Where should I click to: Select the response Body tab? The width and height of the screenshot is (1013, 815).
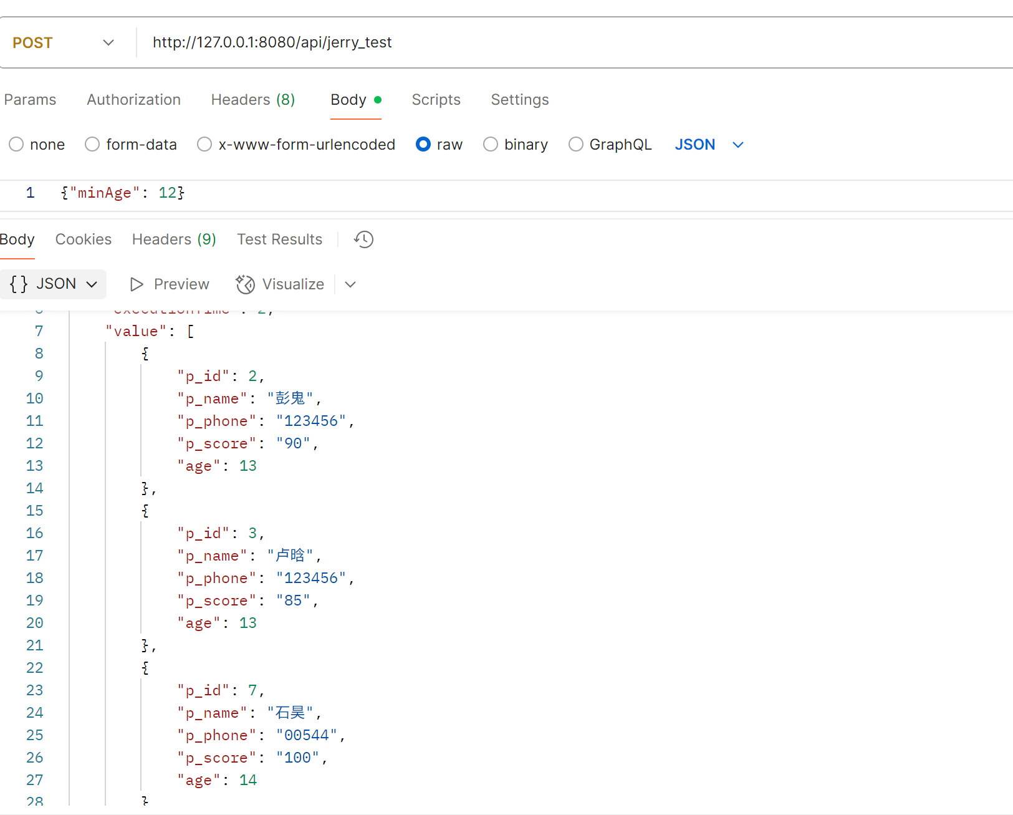coord(17,239)
